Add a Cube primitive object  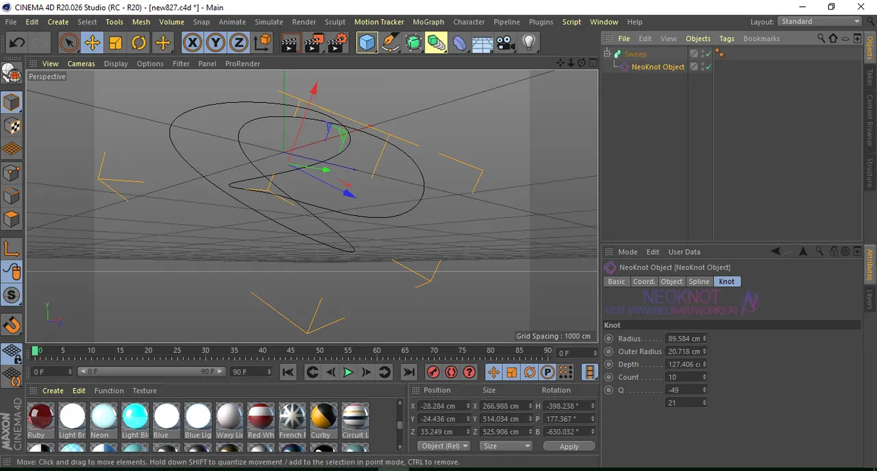pyautogui.click(x=367, y=43)
